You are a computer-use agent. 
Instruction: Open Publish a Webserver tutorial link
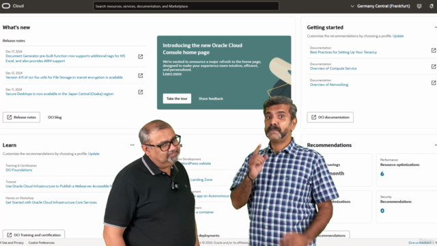coord(59,186)
